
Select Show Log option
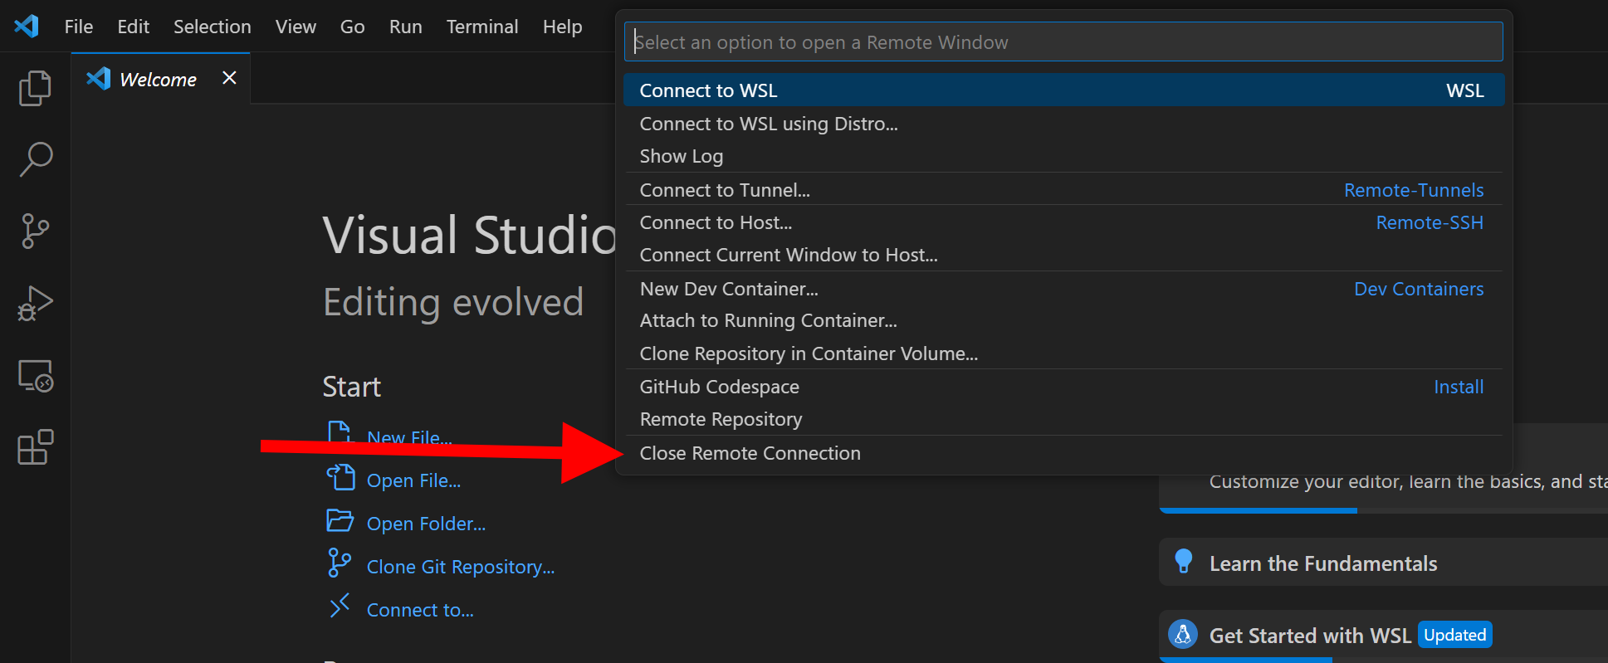click(x=1063, y=156)
